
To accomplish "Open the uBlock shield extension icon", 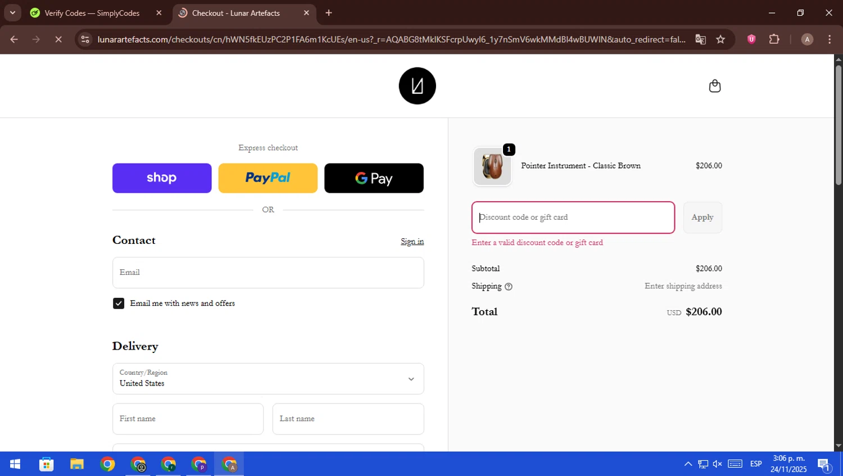I will (x=751, y=39).
